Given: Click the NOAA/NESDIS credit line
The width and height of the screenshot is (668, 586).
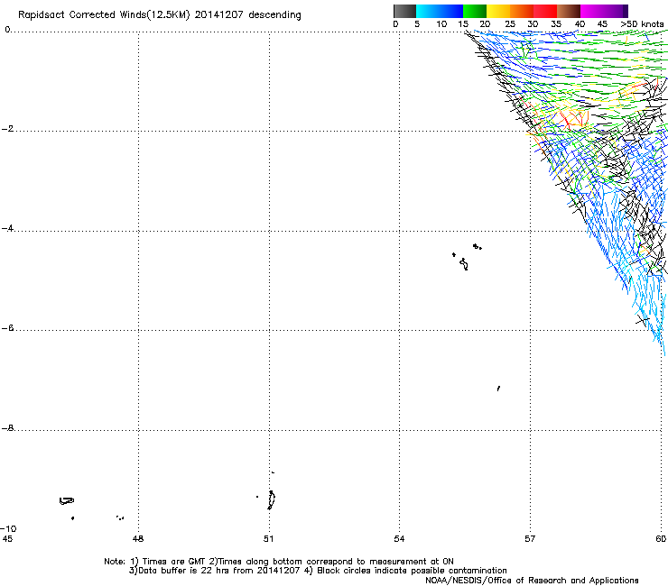Looking at the screenshot, I should click(x=532, y=581).
